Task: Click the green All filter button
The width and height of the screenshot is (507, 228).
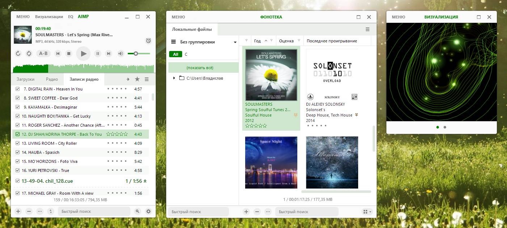Action: click(x=176, y=54)
